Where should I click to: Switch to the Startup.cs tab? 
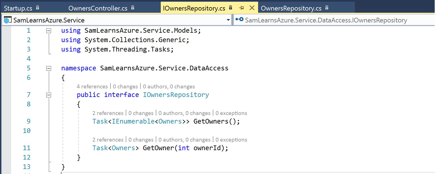(18, 8)
